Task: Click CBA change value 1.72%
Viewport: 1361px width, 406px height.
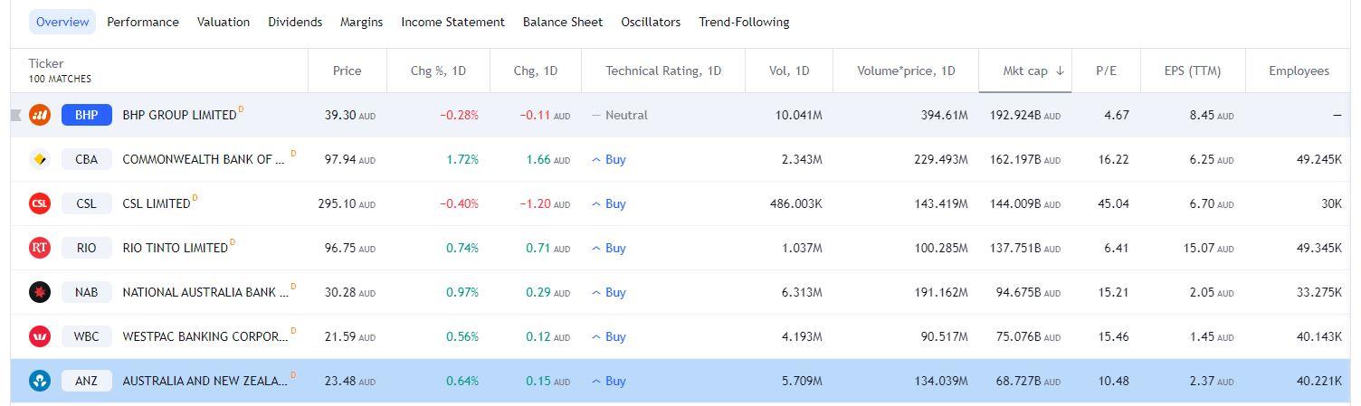Action: (x=462, y=159)
